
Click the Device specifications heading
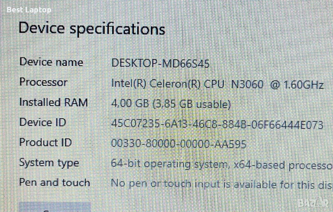click(92, 28)
